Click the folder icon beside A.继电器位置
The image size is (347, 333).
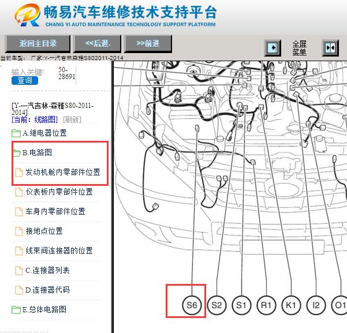coord(16,133)
